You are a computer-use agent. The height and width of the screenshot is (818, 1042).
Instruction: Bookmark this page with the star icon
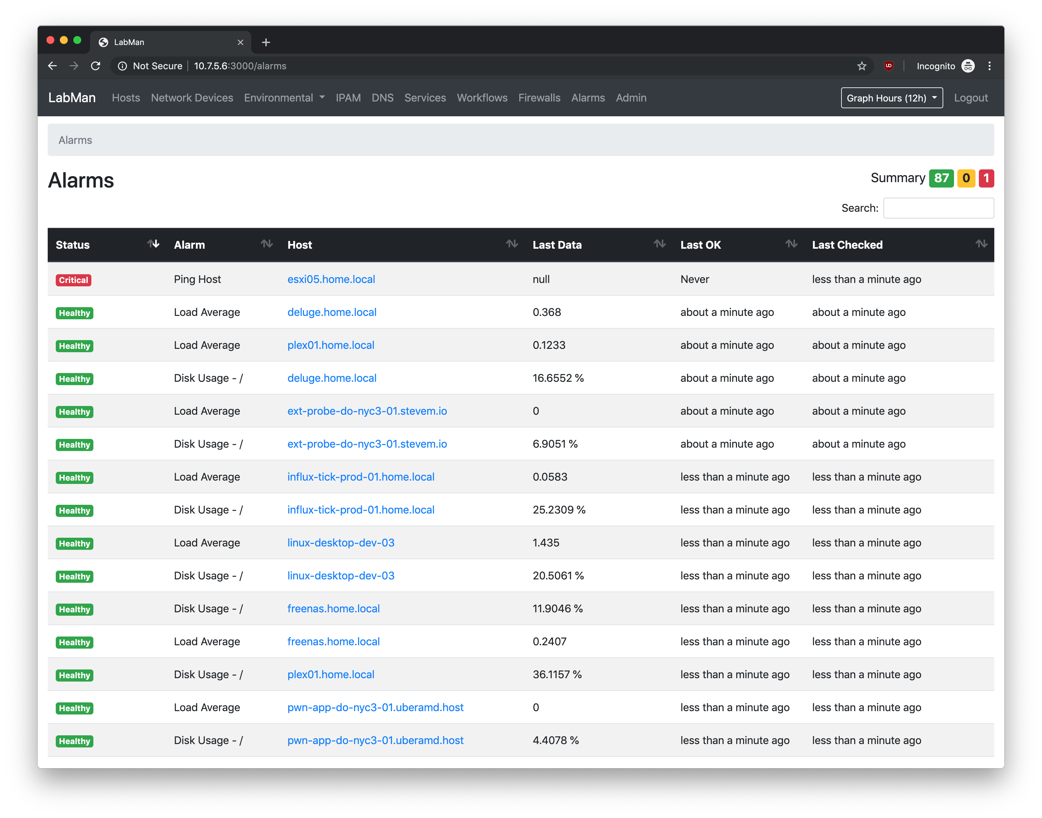click(x=862, y=66)
